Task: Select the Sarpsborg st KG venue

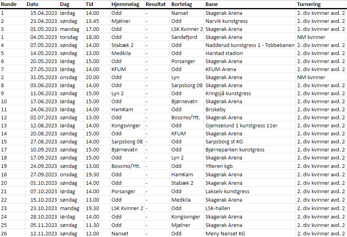Action: click(x=224, y=142)
